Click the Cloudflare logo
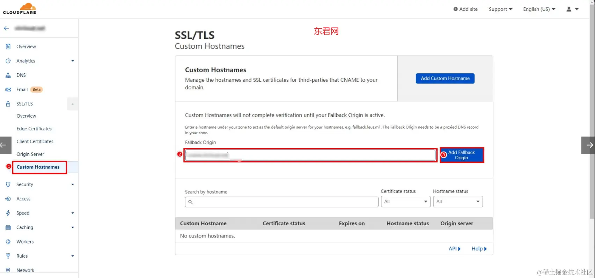Image resolution: width=595 pixels, height=278 pixels. click(x=20, y=8)
